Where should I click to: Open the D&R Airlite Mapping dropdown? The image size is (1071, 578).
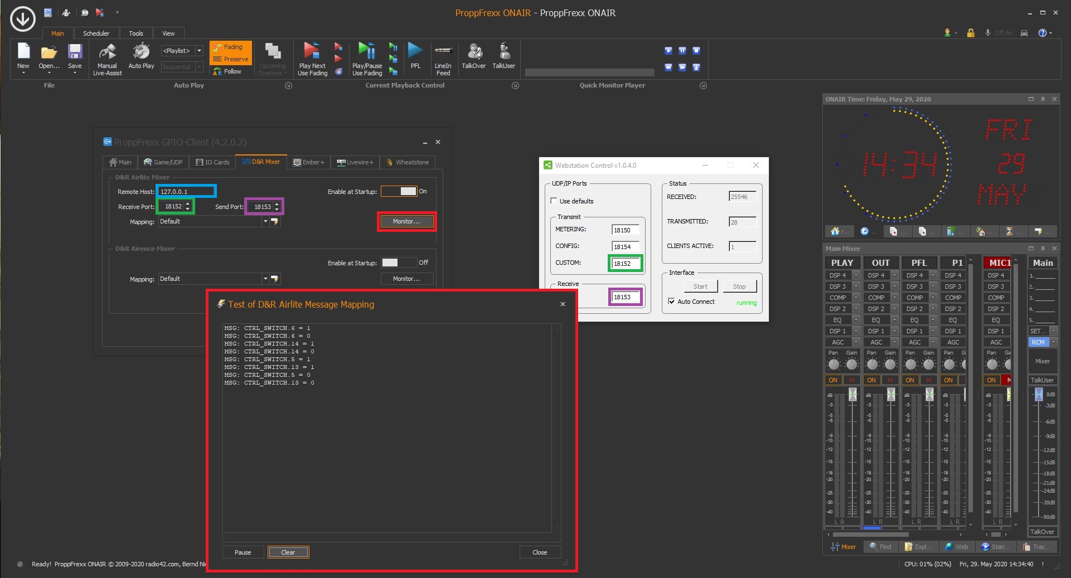pos(265,221)
